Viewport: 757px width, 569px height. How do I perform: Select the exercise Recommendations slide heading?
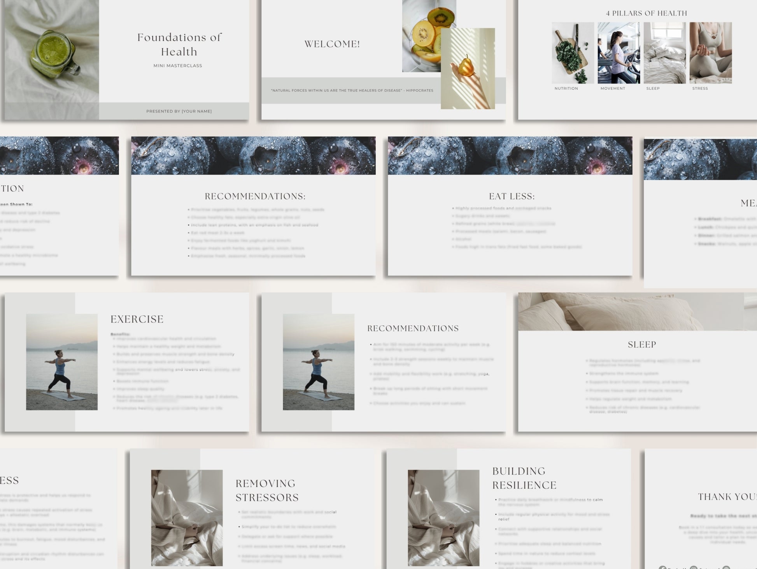(413, 329)
